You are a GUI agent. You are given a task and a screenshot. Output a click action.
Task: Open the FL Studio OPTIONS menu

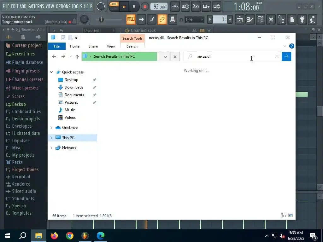tap(63, 6)
